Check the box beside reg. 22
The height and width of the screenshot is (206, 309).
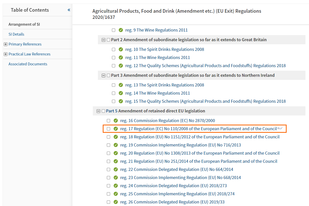point(109,169)
